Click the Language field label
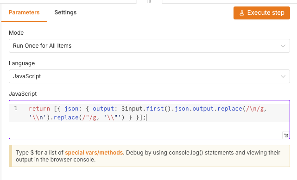The image size is (297, 180). point(22,63)
